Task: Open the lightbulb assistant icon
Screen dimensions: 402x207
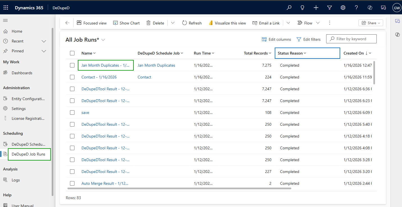Action: coord(302,8)
